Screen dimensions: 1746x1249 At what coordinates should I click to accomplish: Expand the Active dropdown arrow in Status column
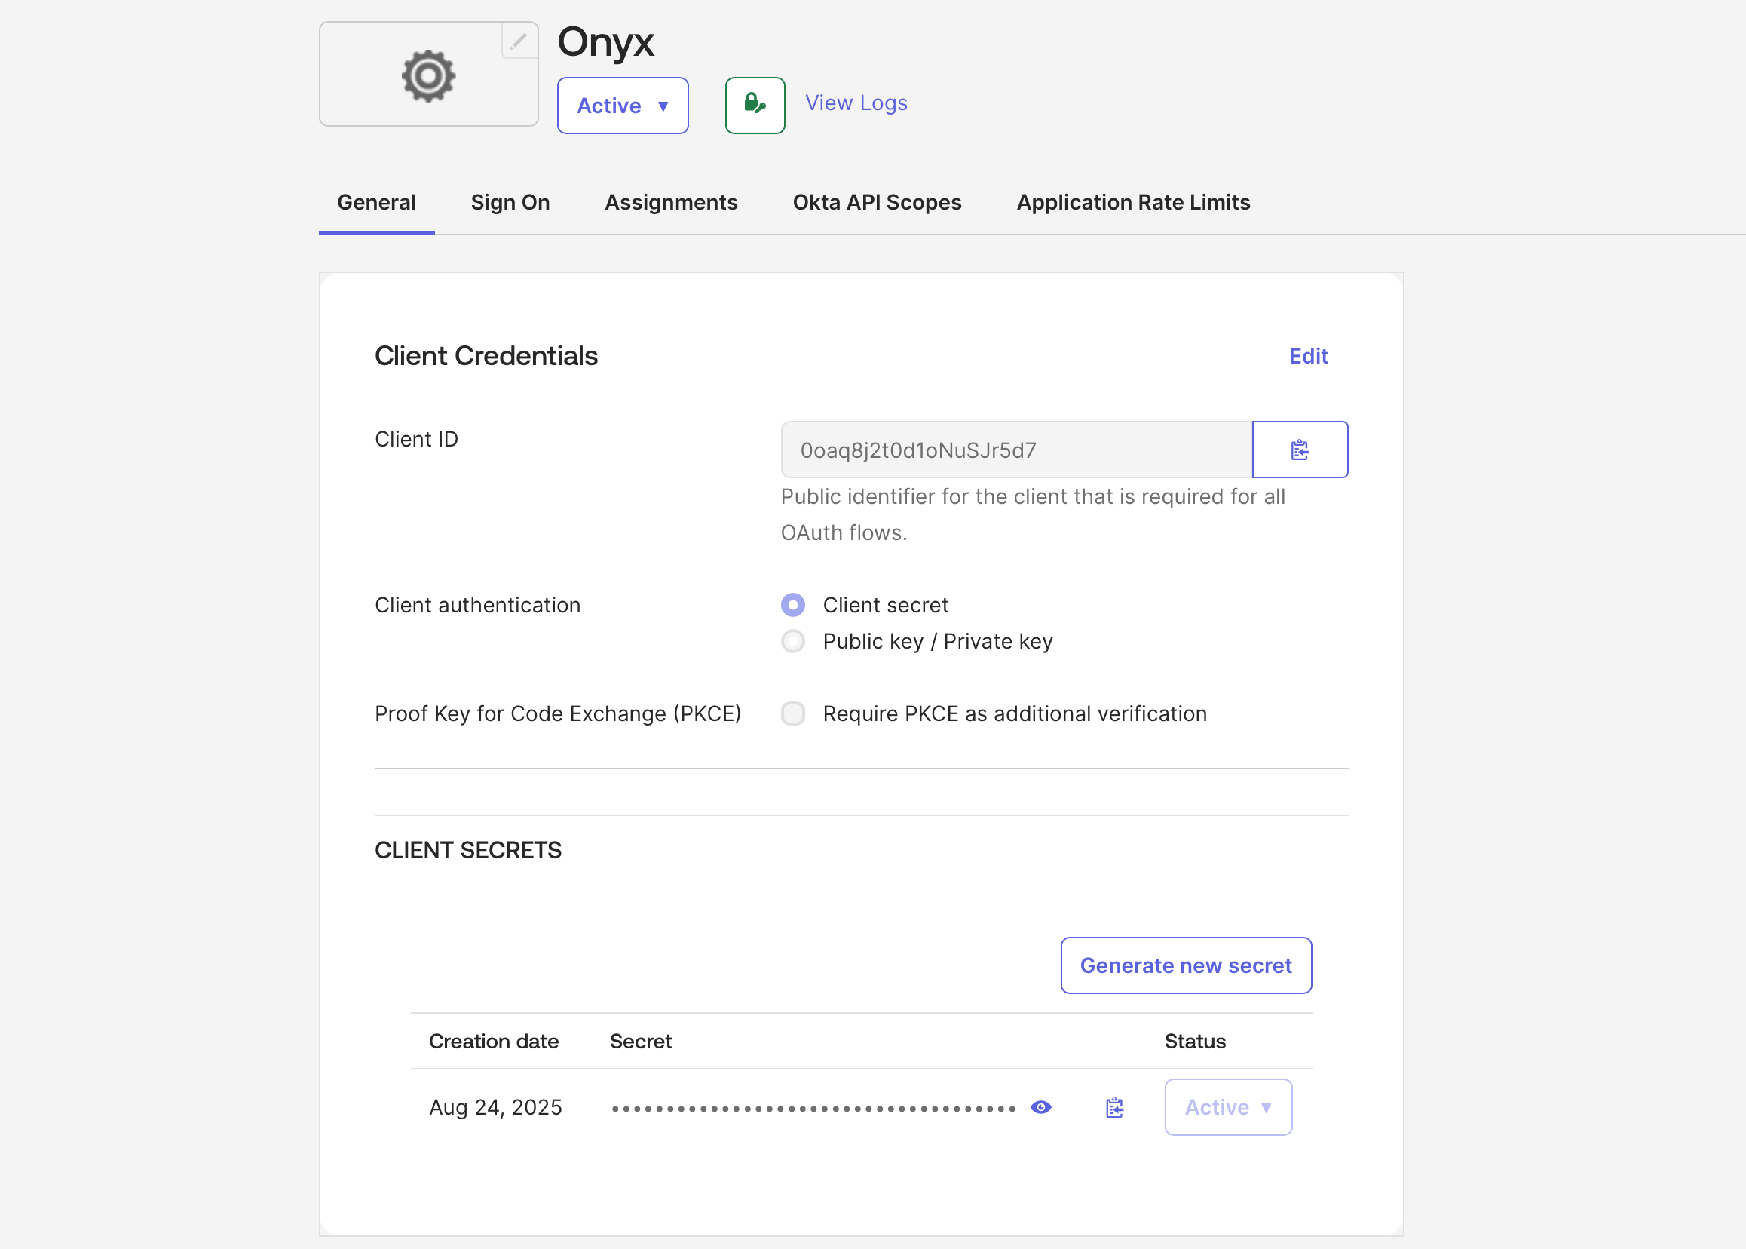1266,1107
